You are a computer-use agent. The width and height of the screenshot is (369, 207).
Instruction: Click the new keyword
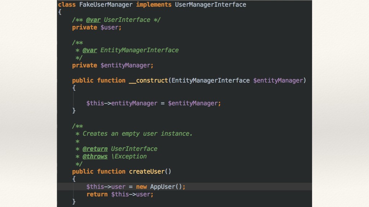click(141, 187)
